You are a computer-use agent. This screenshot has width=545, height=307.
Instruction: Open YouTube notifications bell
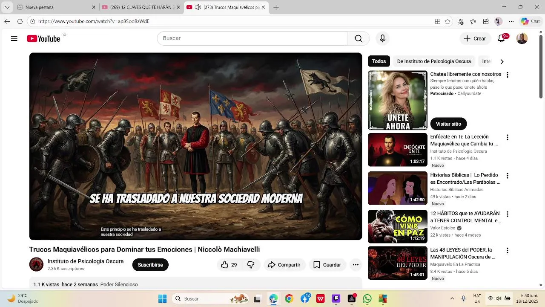502,38
